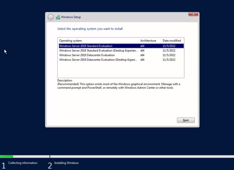Screen dimensions: 234x170
Task: Click the Installing Windows step label
Action: pyautogui.click(x=66, y=163)
